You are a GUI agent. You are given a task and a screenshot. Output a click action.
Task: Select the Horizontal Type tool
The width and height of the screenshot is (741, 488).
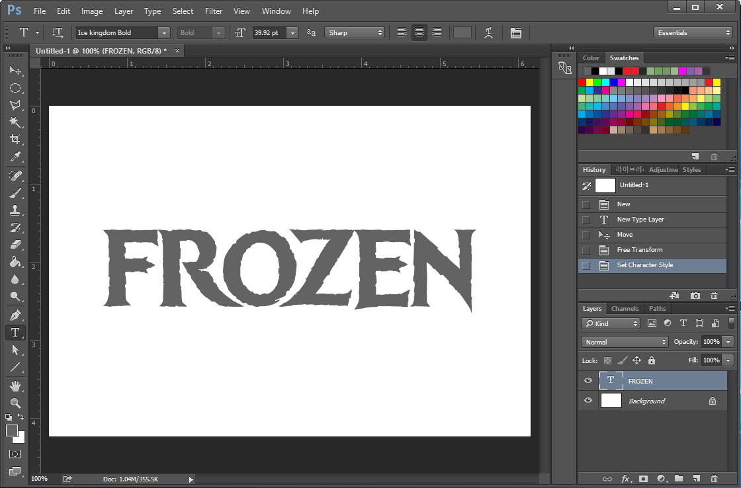(15, 333)
